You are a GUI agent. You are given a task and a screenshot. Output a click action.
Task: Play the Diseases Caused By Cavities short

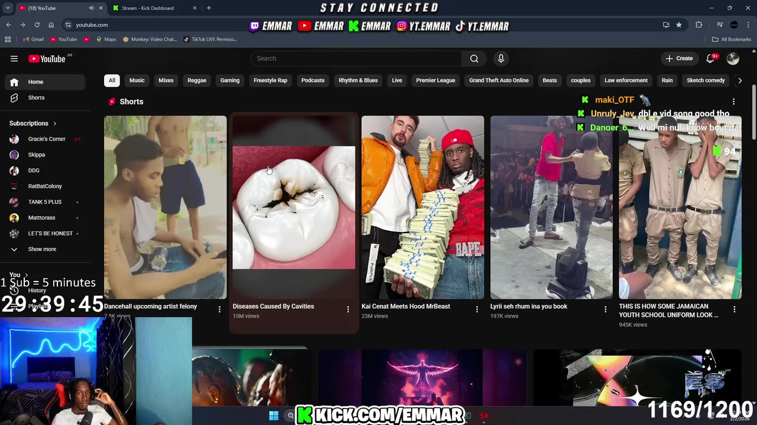tap(294, 207)
